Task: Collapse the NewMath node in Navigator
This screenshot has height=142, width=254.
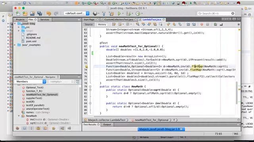Action: pyautogui.click(x=19, y=116)
